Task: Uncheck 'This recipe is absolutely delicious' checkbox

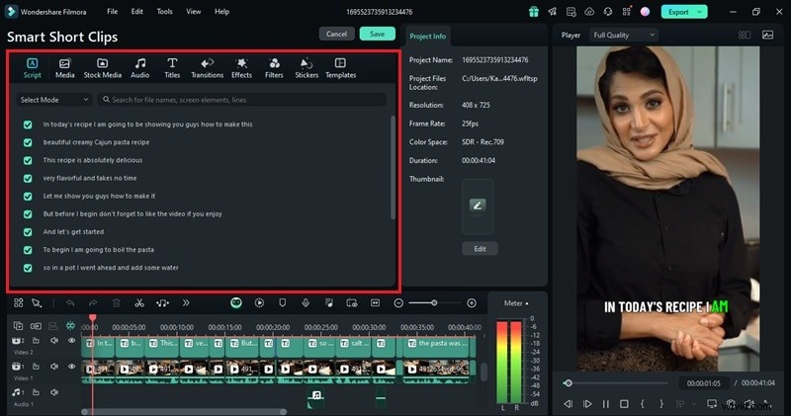Action: pos(28,160)
